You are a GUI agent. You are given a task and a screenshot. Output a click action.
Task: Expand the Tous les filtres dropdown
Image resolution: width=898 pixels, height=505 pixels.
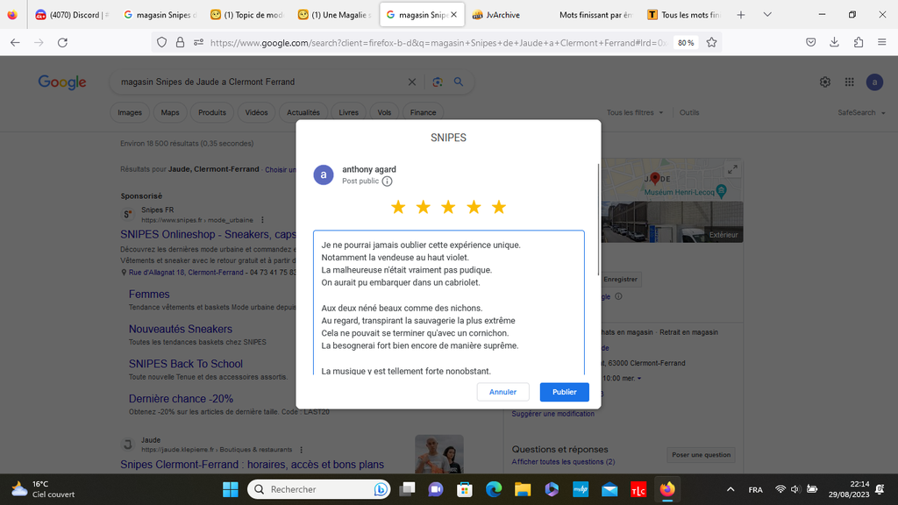[635, 112]
